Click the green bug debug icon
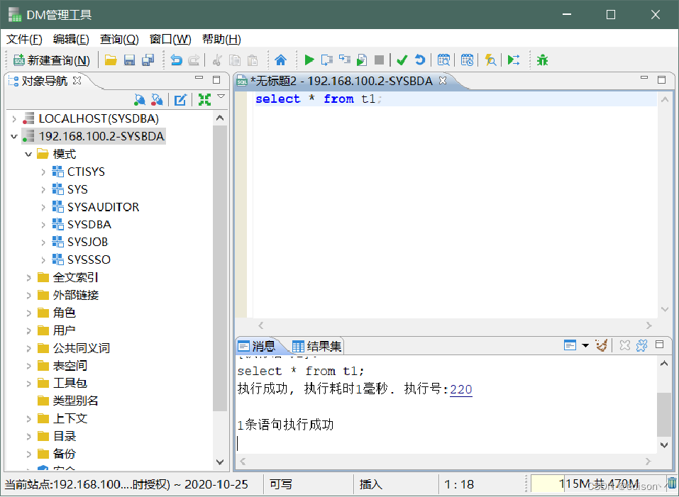Screen dimensions: 679x497 click(542, 60)
